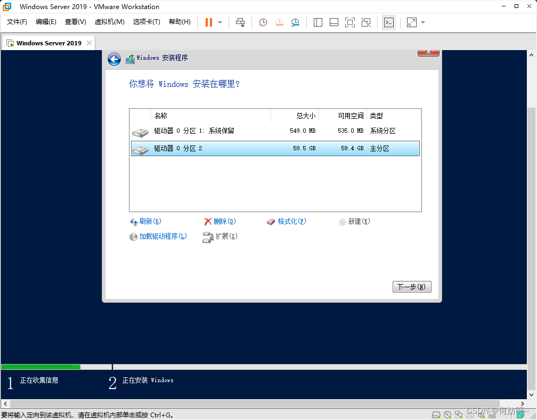Viewport: 537px width, 420px height.
Task: Click the 加载驱动程序(L) link
Action: point(163,236)
